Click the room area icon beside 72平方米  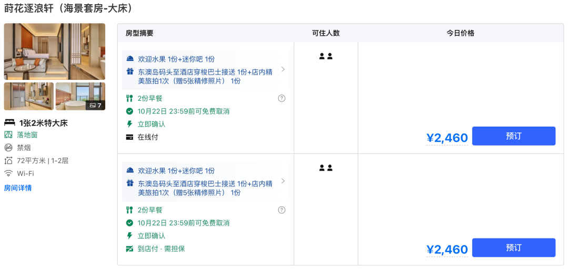click(8, 161)
